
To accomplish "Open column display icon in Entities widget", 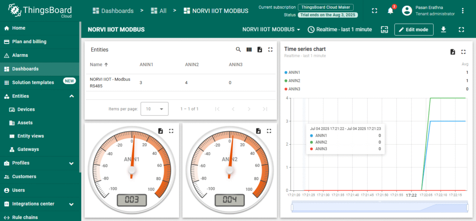I will point(249,49).
